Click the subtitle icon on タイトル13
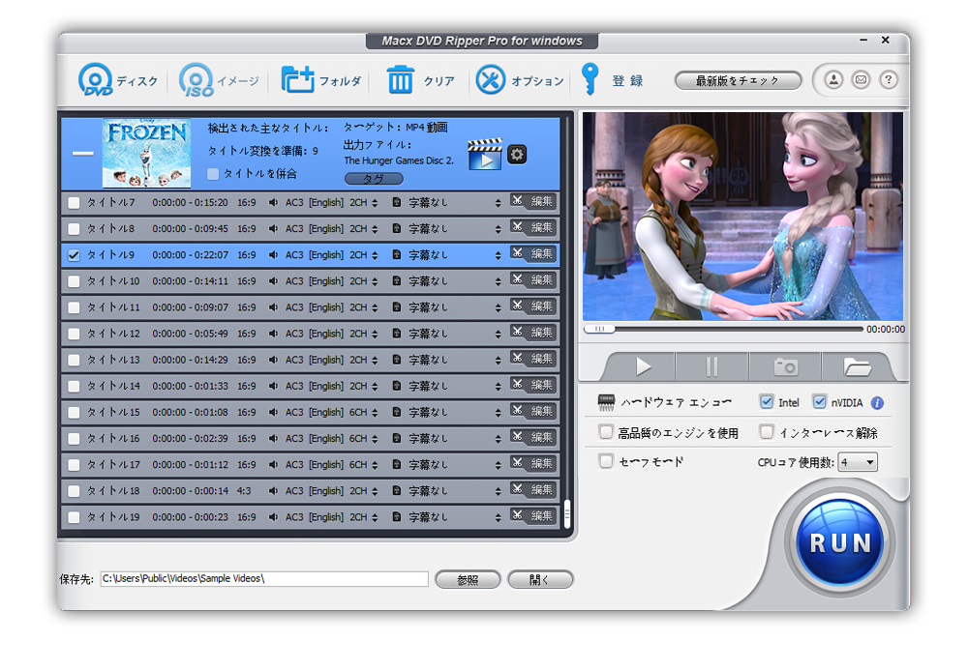968x670 pixels. [x=396, y=360]
